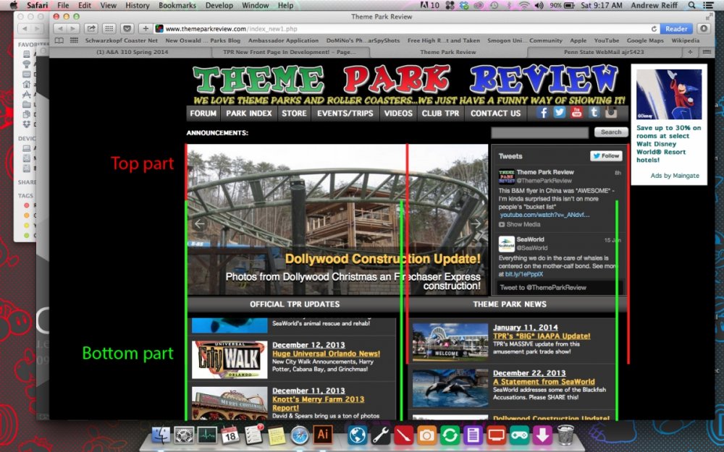Click the site search text field

(x=539, y=133)
